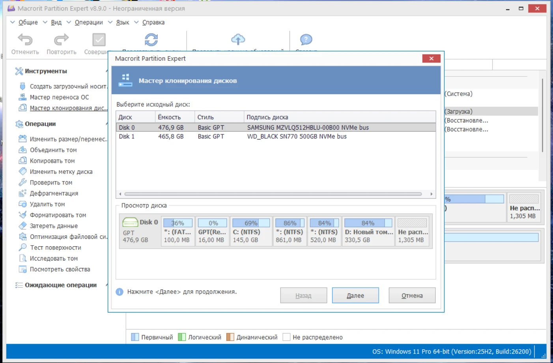Open Мастер переноса ОС tool
Screen dimensions: 553x363
click(59, 97)
